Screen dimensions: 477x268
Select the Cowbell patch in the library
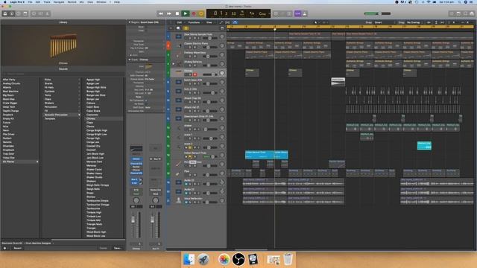[x=91, y=150]
